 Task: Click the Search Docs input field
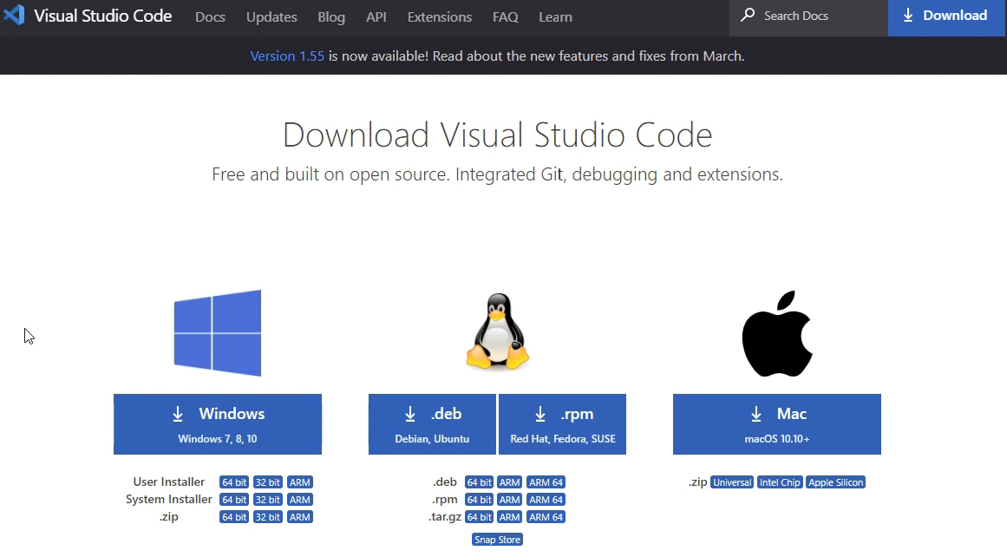coord(808,16)
